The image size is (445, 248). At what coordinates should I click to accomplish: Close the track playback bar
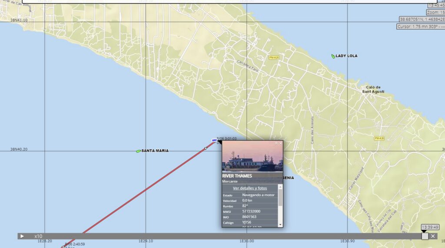pyautogui.click(x=433, y=236)
